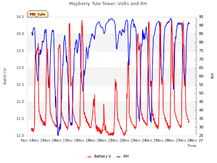Click the red Battery V legend swatch
Screen dimensions: 217x163
click(90, 157)
